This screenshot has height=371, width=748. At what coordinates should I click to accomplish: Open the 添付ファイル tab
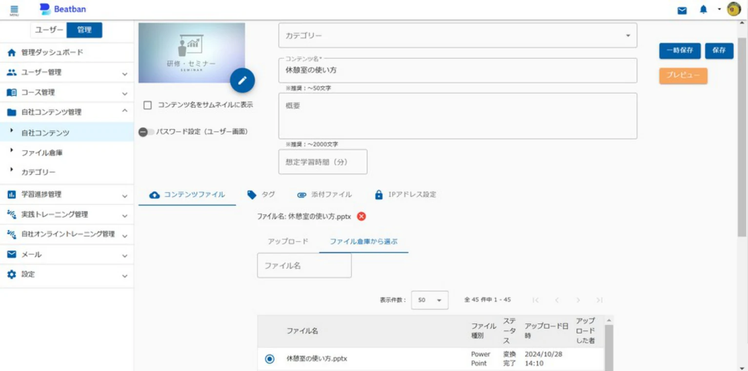[324, 195]
